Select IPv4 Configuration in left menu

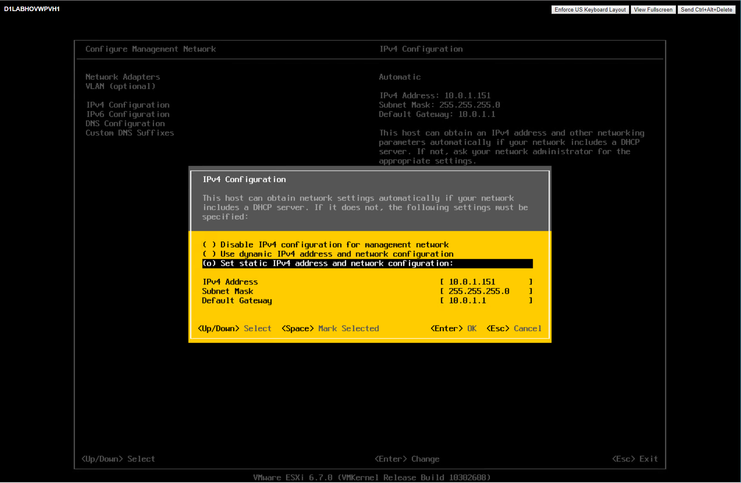127,105
